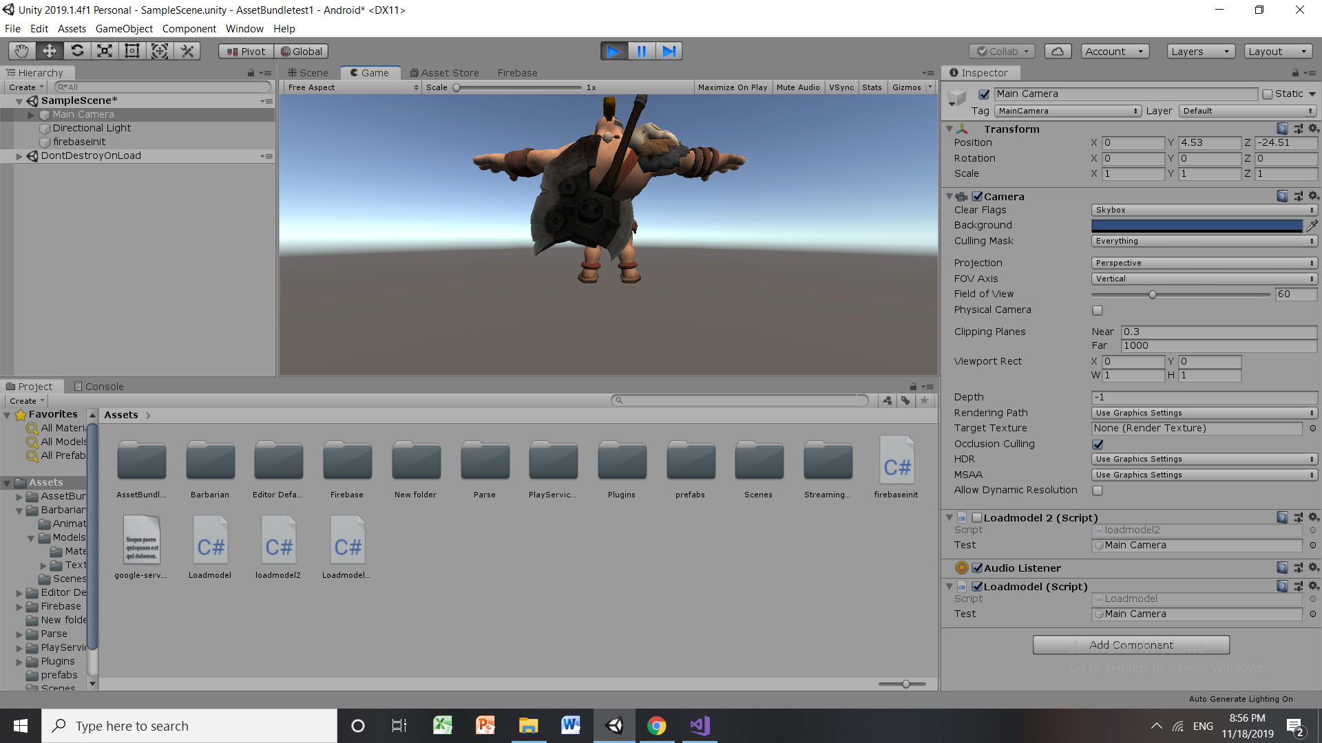Click the Add Component button
Viewport: 1322px width, 743px height.
[1131, 645]
